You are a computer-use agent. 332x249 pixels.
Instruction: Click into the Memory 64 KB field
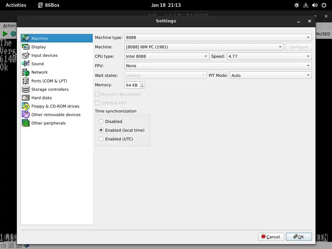pos(132,85)
